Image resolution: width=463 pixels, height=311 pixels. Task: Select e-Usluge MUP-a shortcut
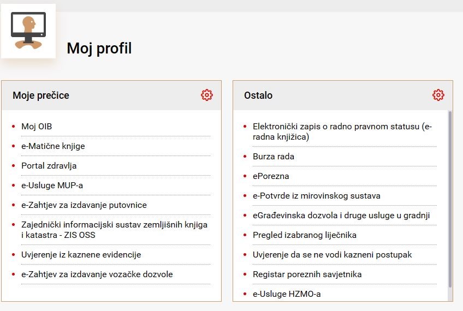coord(52,186)
